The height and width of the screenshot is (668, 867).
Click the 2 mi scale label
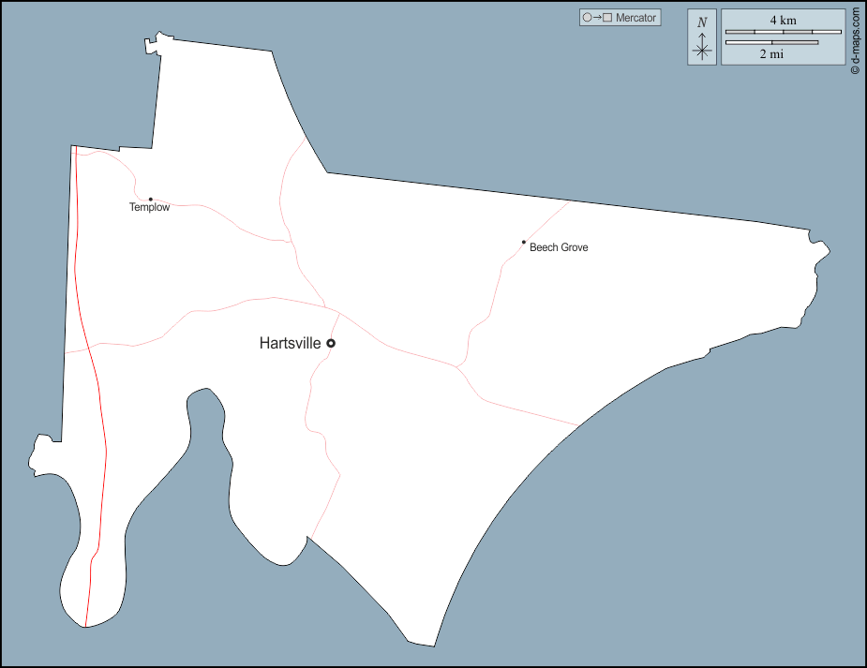coord(771,54)
